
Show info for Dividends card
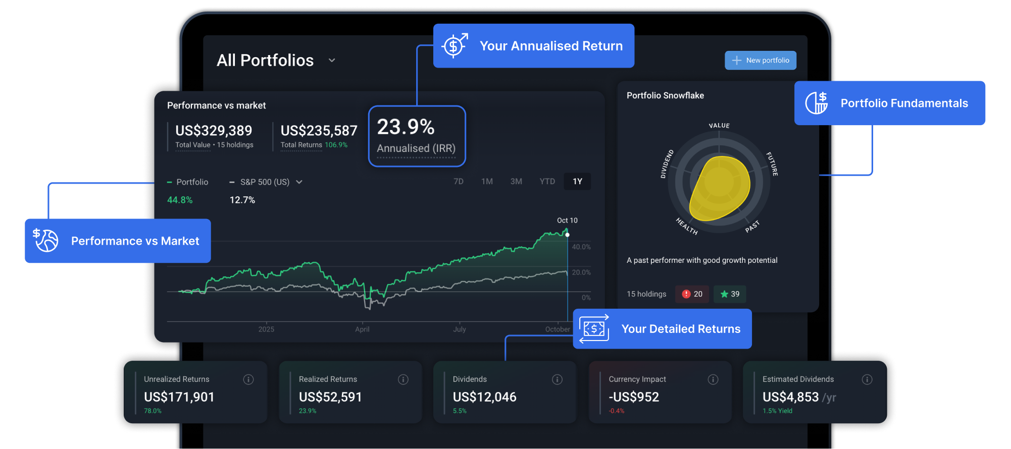[x=557, y=379]
